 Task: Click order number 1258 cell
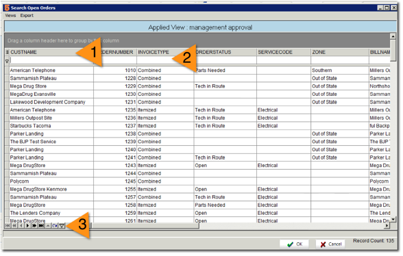click(115, 205)
